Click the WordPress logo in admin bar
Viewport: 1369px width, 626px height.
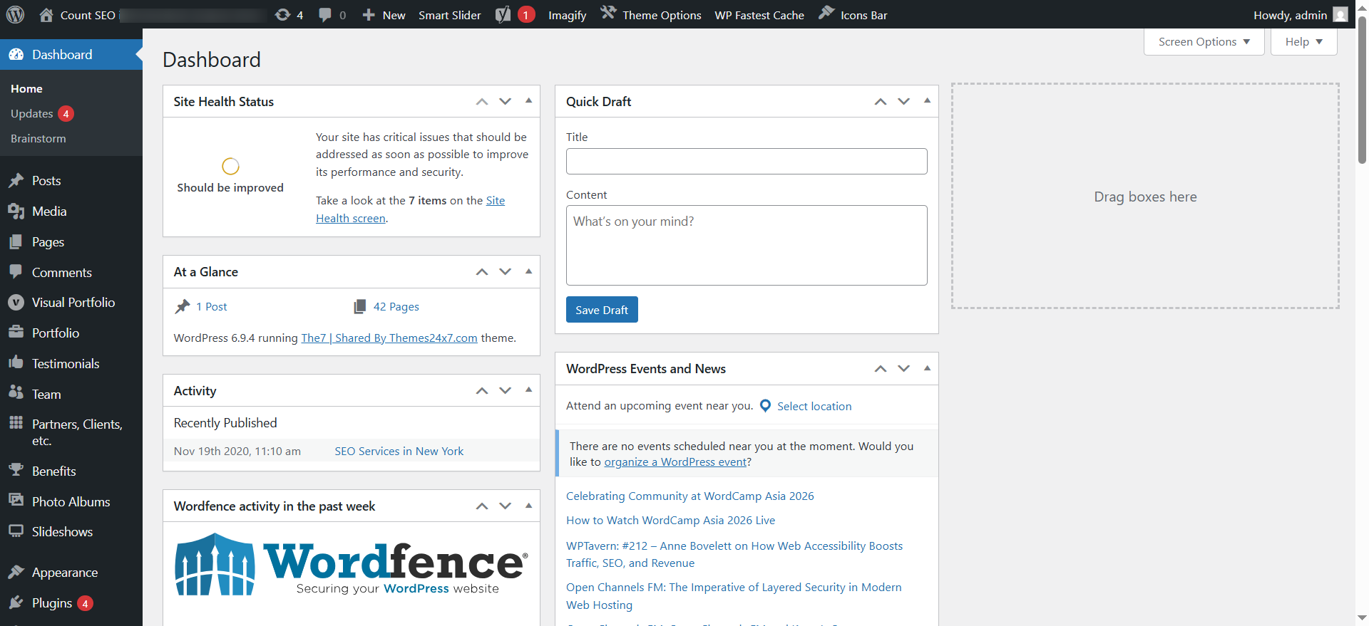click(x=16, y=14)
